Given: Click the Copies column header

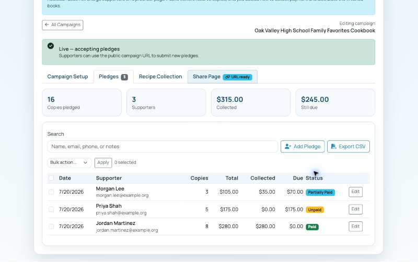Looking at the screenshot, I should tap(199, 178).
